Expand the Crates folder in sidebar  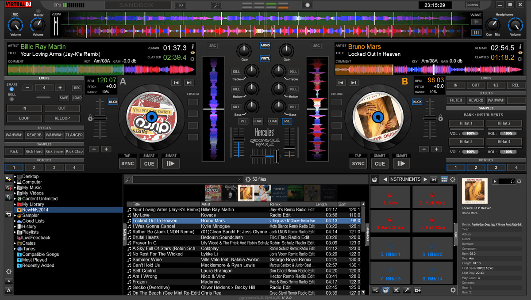pos(14,243)
